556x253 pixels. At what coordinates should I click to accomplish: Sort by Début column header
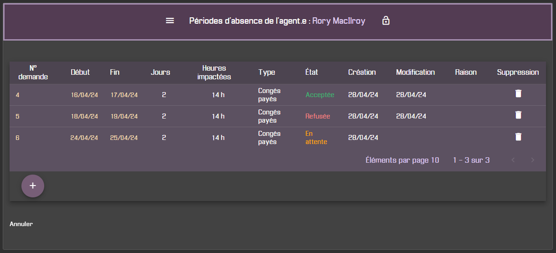[80, 72]
